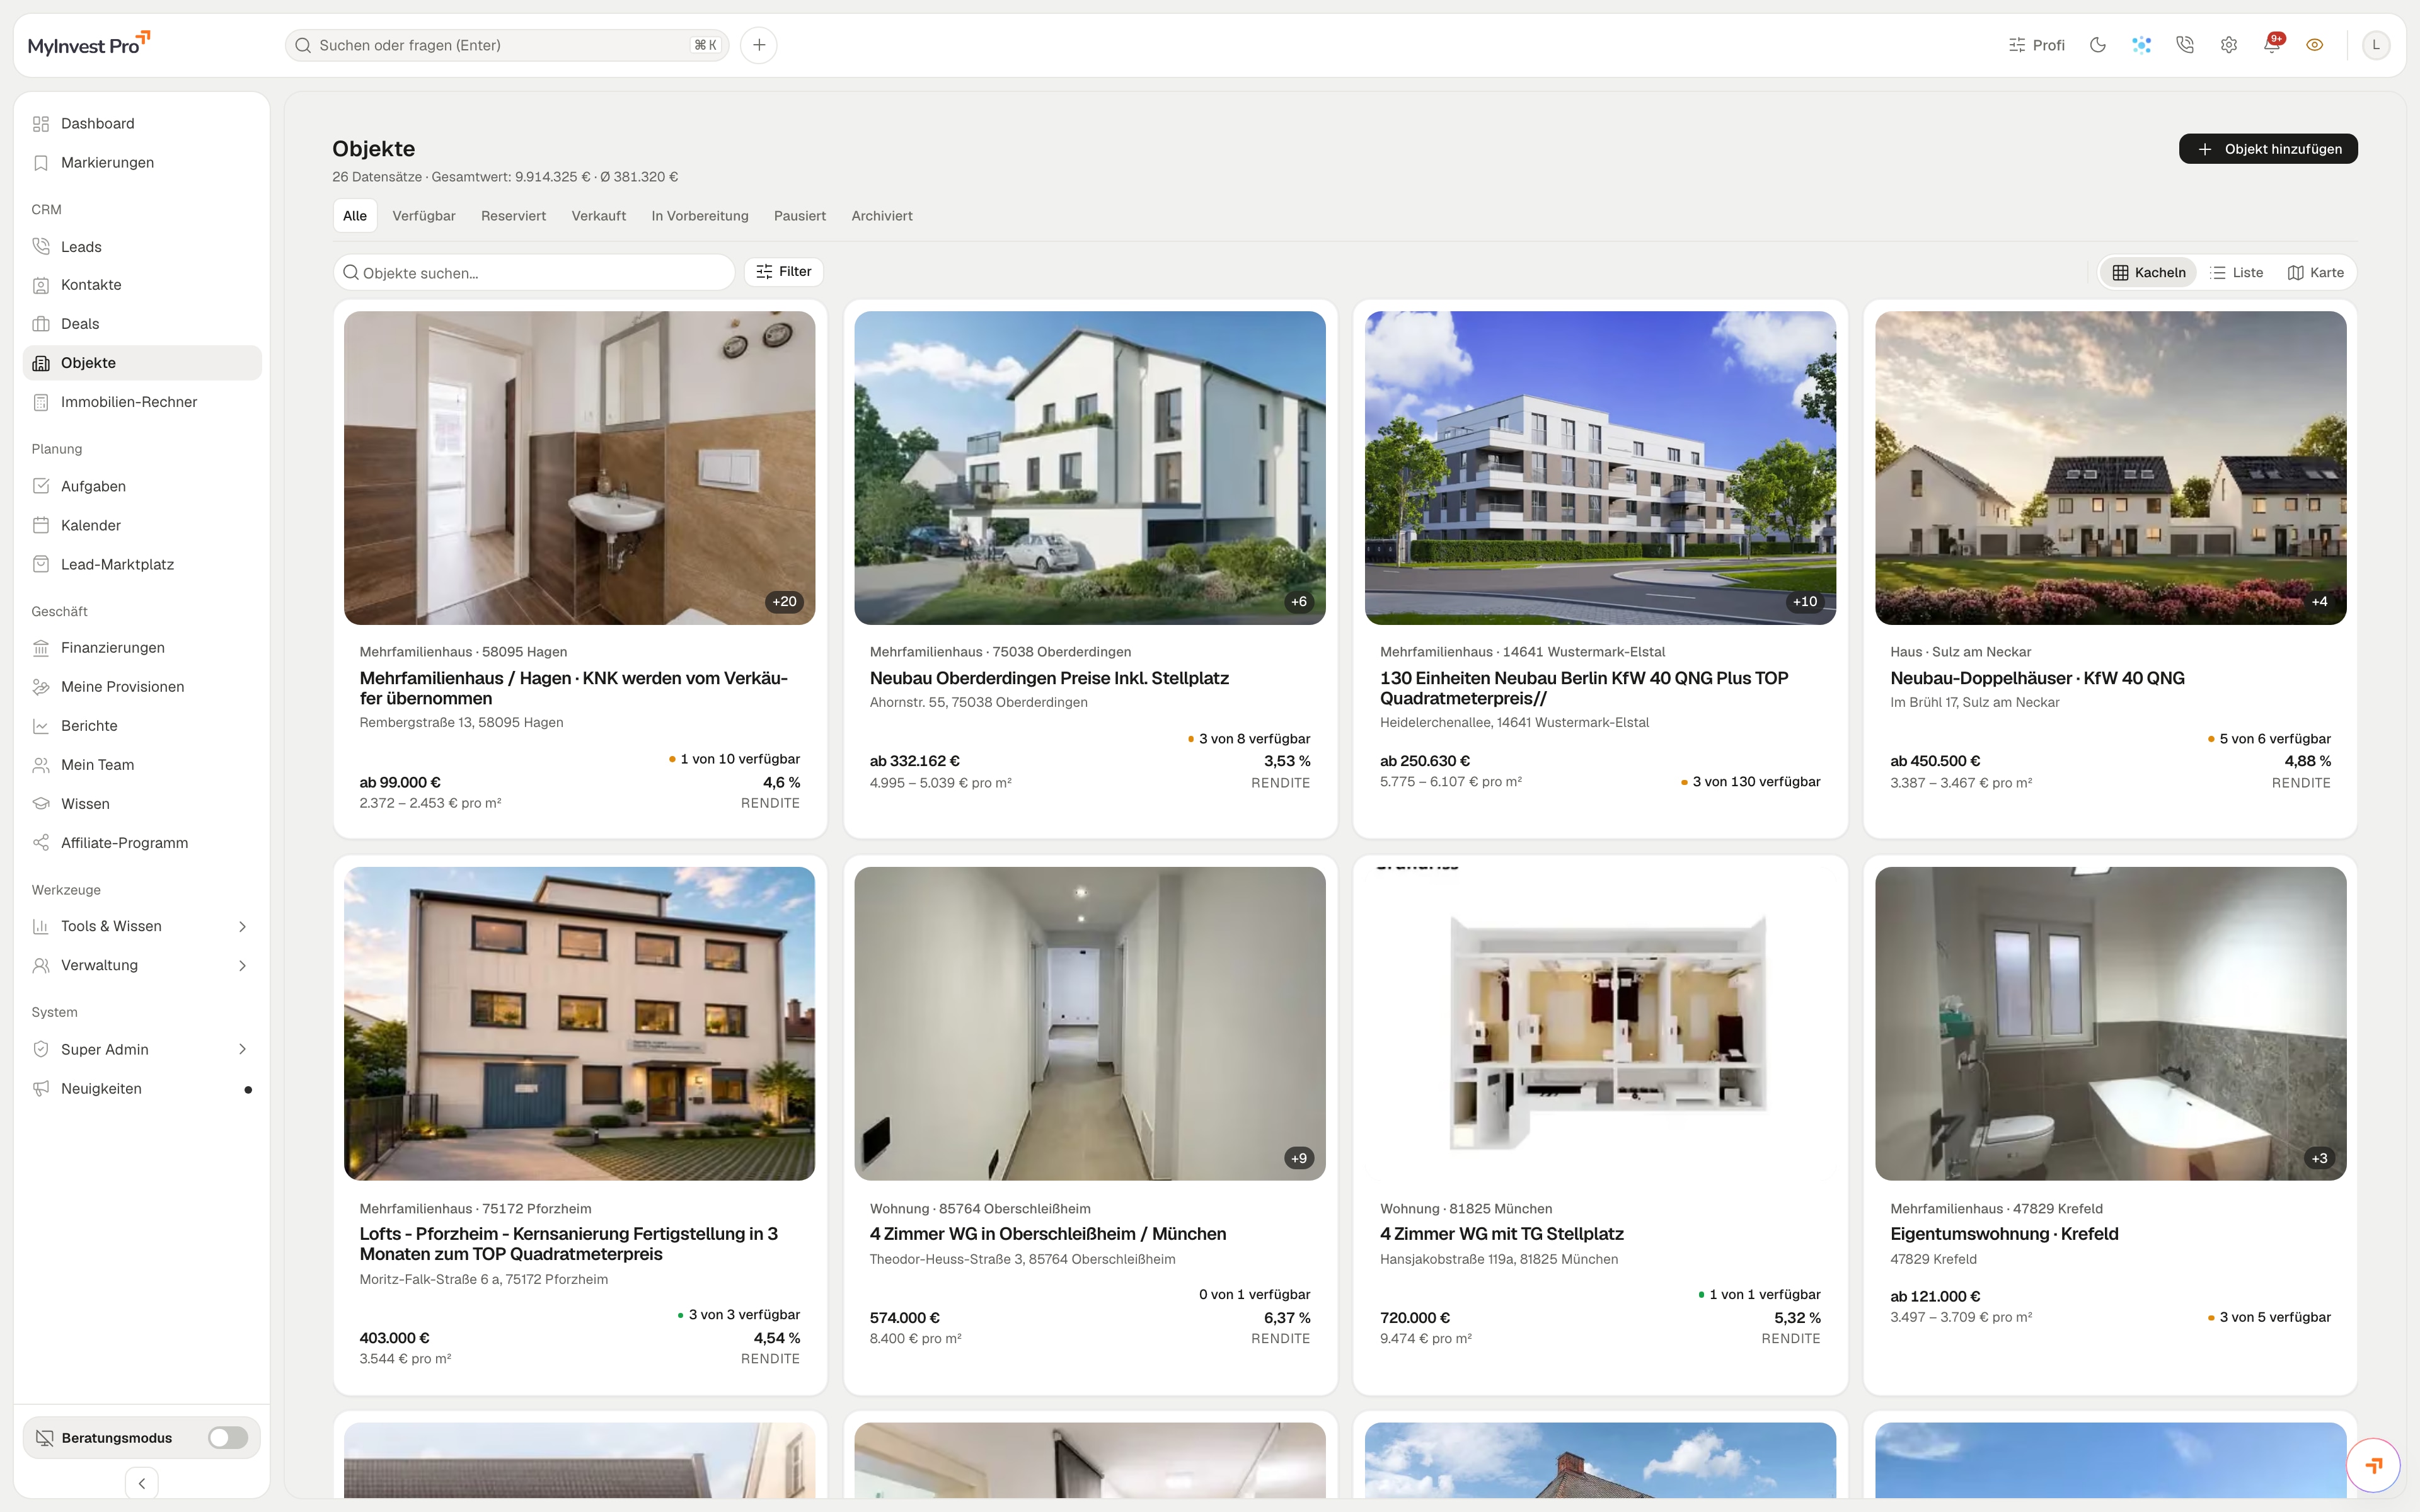Open the 4 Zimmer WG in Oberschleißheim title

(x=1048, y=1234)
